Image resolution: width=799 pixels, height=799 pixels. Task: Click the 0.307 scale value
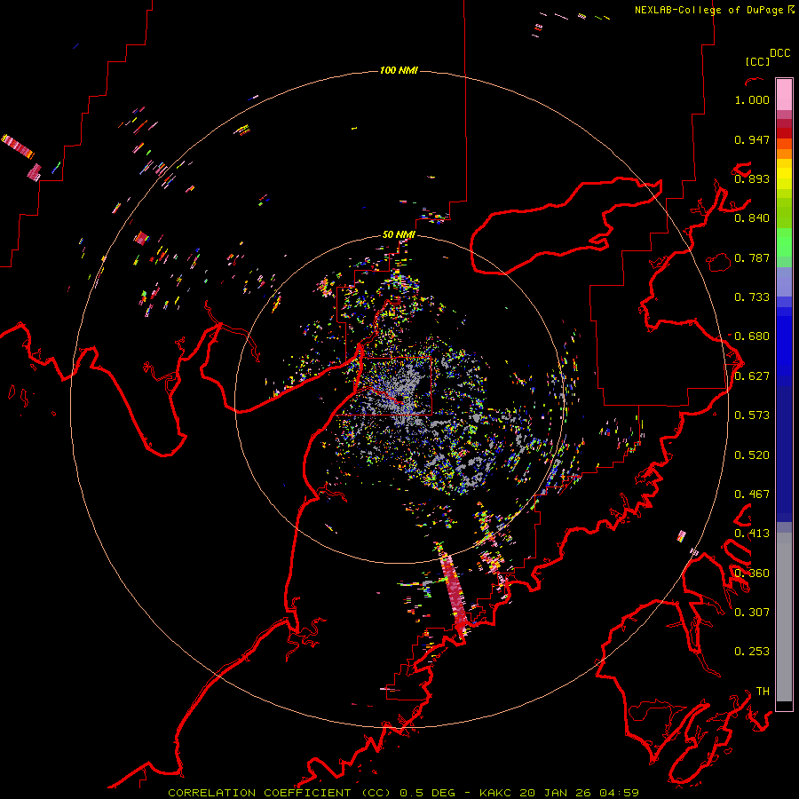(752, 612)
